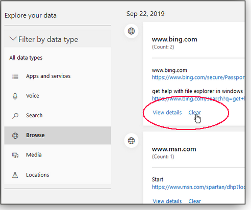Click the 'Filter by data type' header text
251x210 pixels.
pyautogui.click(x=48, y=39)
